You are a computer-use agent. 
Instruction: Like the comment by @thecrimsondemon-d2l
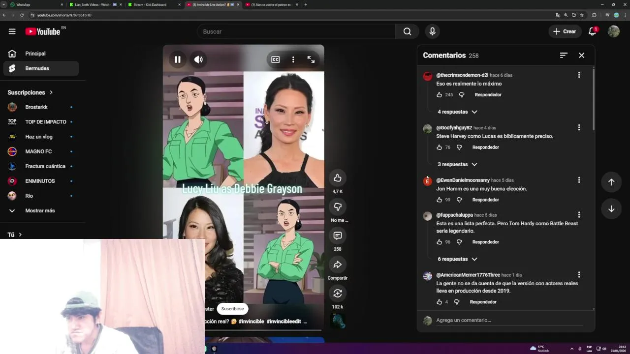[x=440, y=95]
